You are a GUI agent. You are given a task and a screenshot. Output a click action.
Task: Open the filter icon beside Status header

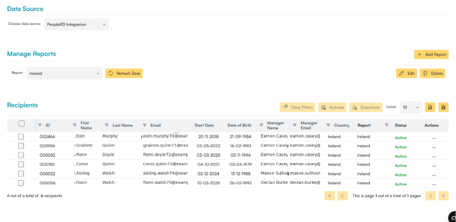387,125
